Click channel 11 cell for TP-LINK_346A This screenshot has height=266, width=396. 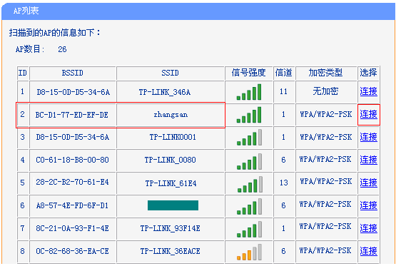[x=283, y=91]
